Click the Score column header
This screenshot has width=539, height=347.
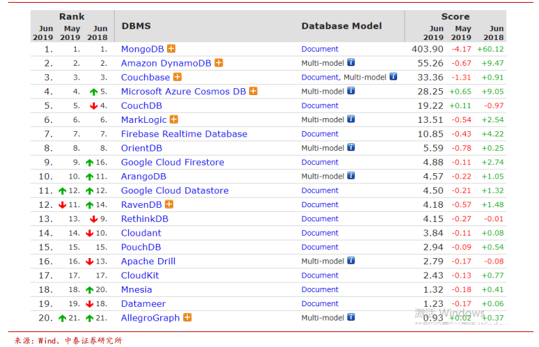tap(455, 16)
